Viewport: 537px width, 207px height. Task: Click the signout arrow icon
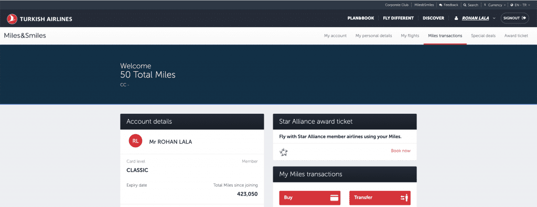pyautogui.click(x=523, y=18)
